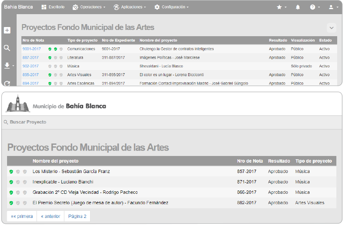Image resolution: width=343 pixels, height=225 pixels.
Task: Open the Configuración menu
Action: tap(171, 7)
